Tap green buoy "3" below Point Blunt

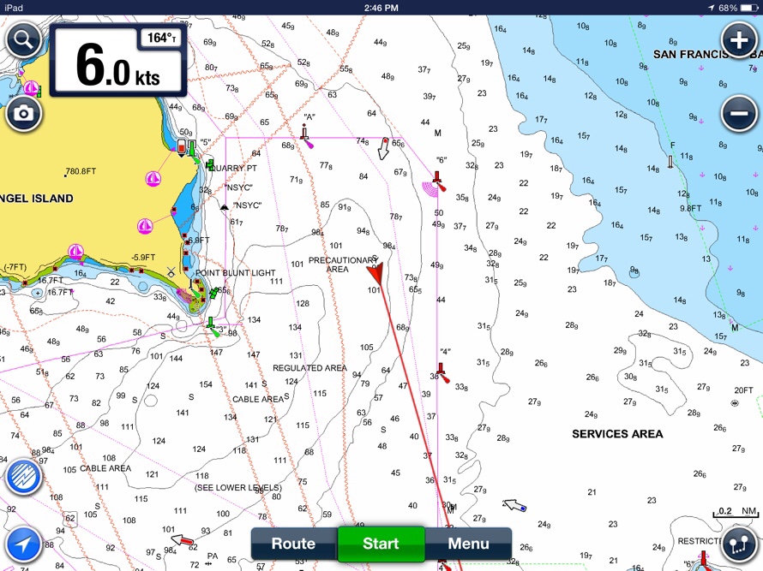(x=211, y=324)
